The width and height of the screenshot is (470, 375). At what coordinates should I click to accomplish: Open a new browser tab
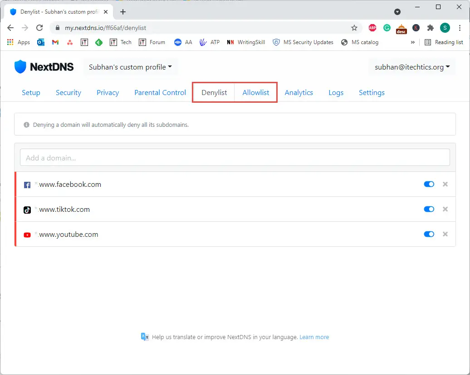click(x=123, y=12)
